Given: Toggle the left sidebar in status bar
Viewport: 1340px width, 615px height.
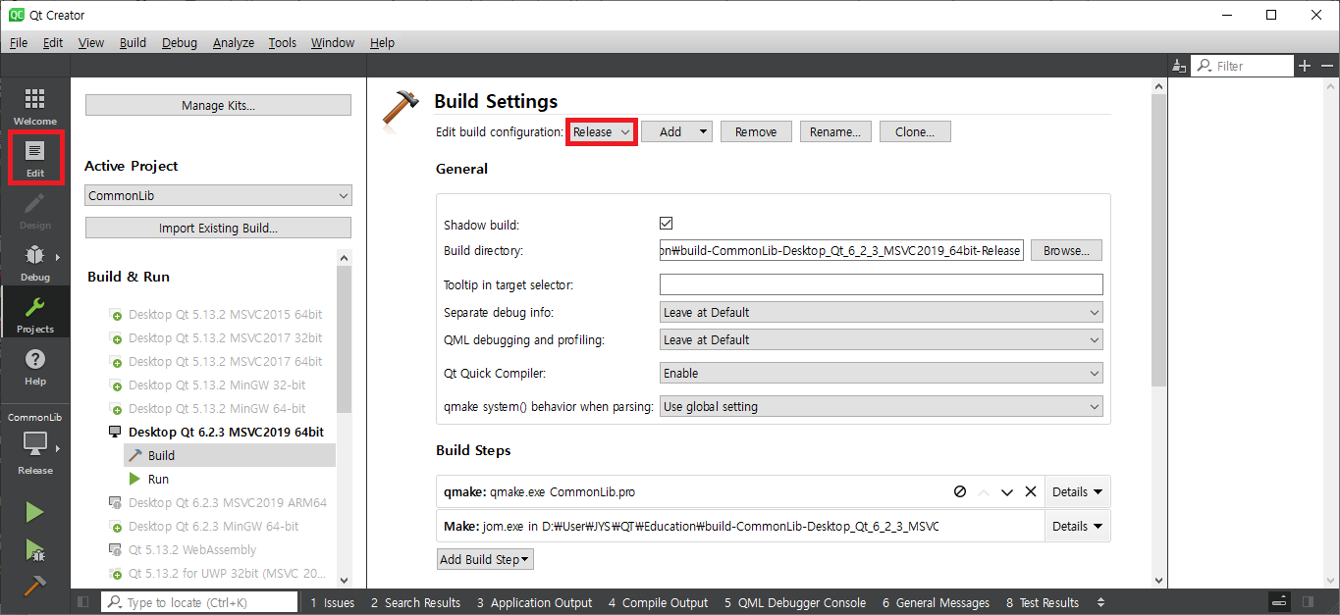Looking at the screenshot, I should (82, 602).
